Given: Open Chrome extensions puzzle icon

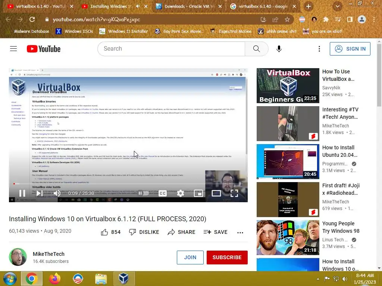Looking at the screenshot, I should (326, 19).
